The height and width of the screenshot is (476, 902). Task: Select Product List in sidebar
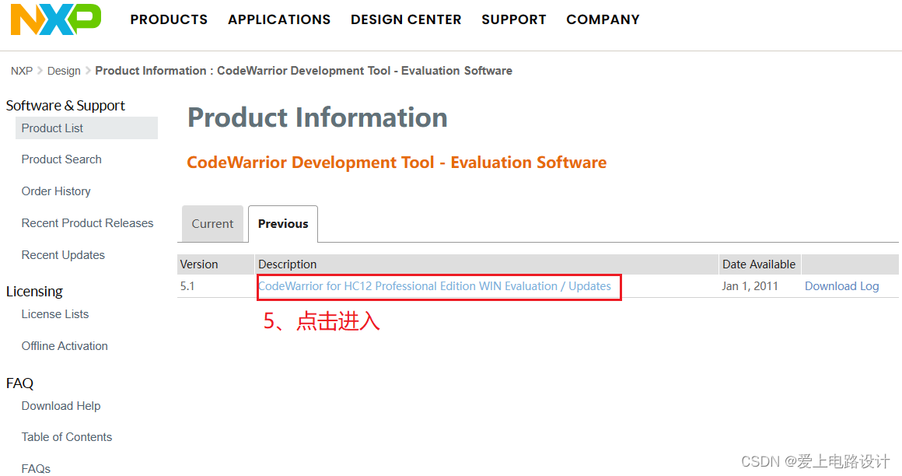86,128
